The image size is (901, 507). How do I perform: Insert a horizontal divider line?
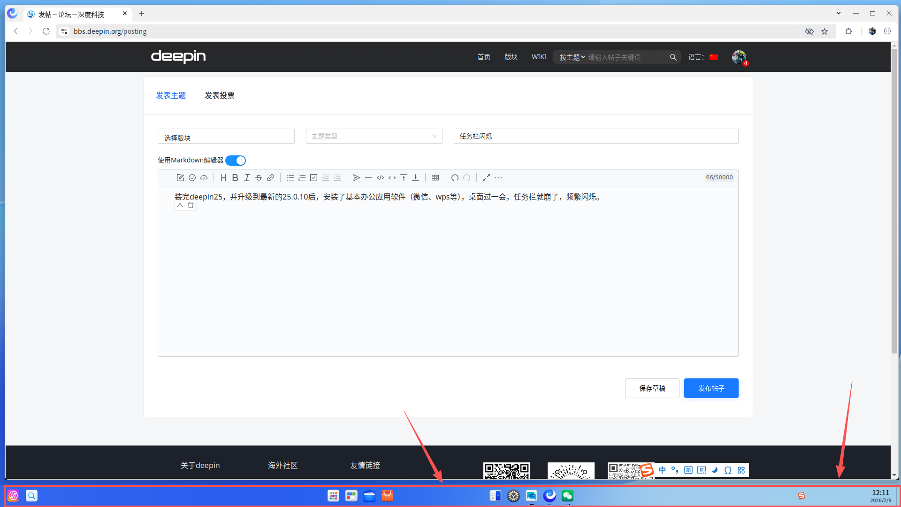[x=368, y=177]
